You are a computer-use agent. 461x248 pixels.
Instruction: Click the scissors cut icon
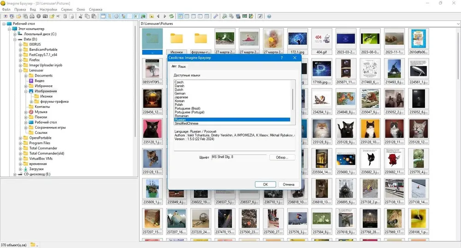click(x=80, y=16)
